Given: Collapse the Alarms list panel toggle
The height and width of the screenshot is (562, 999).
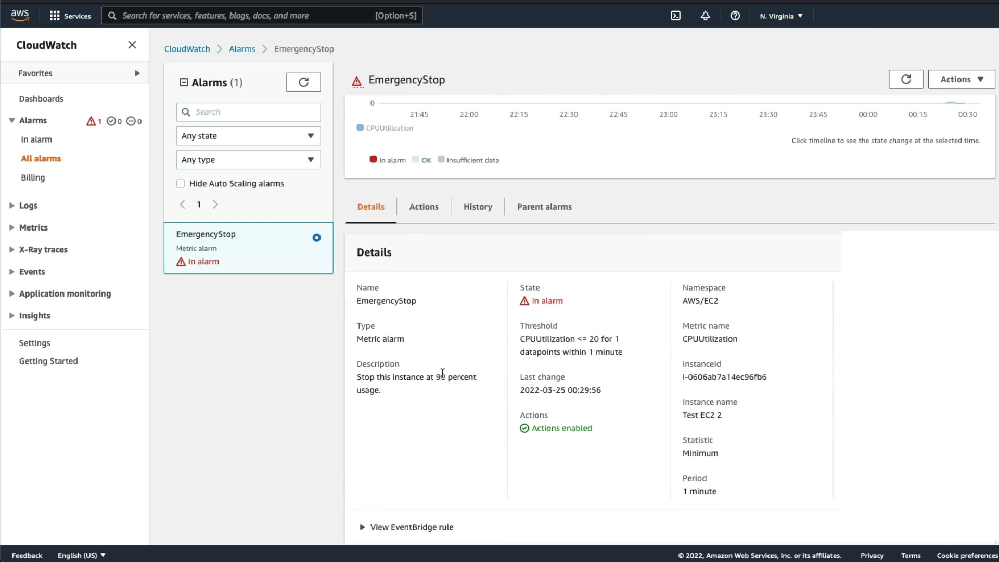Looking at the screenshot, I should (x=184, y=82).
